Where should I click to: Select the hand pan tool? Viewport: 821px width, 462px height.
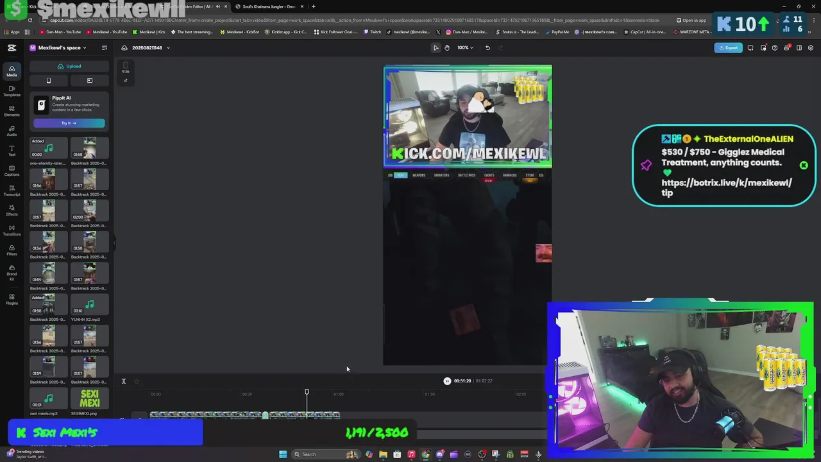click(447, 47)
